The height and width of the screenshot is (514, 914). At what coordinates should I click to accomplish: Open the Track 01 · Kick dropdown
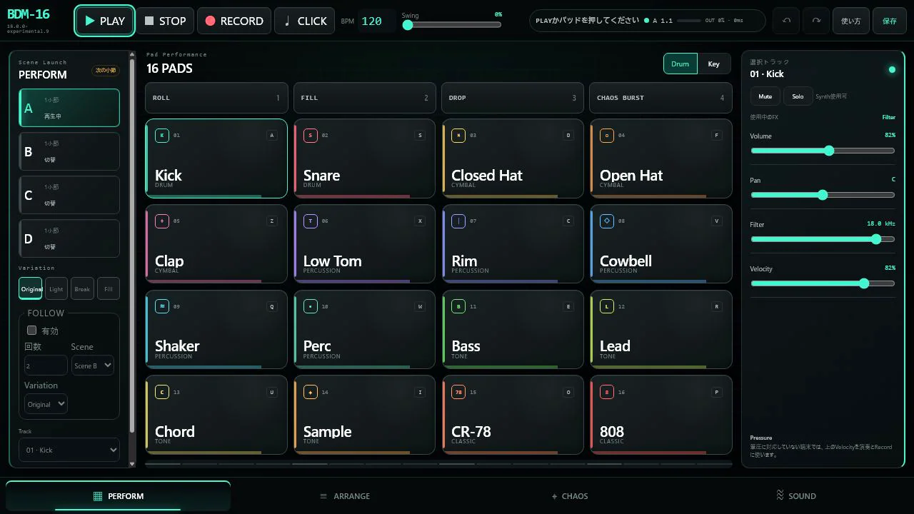[69, 450]
